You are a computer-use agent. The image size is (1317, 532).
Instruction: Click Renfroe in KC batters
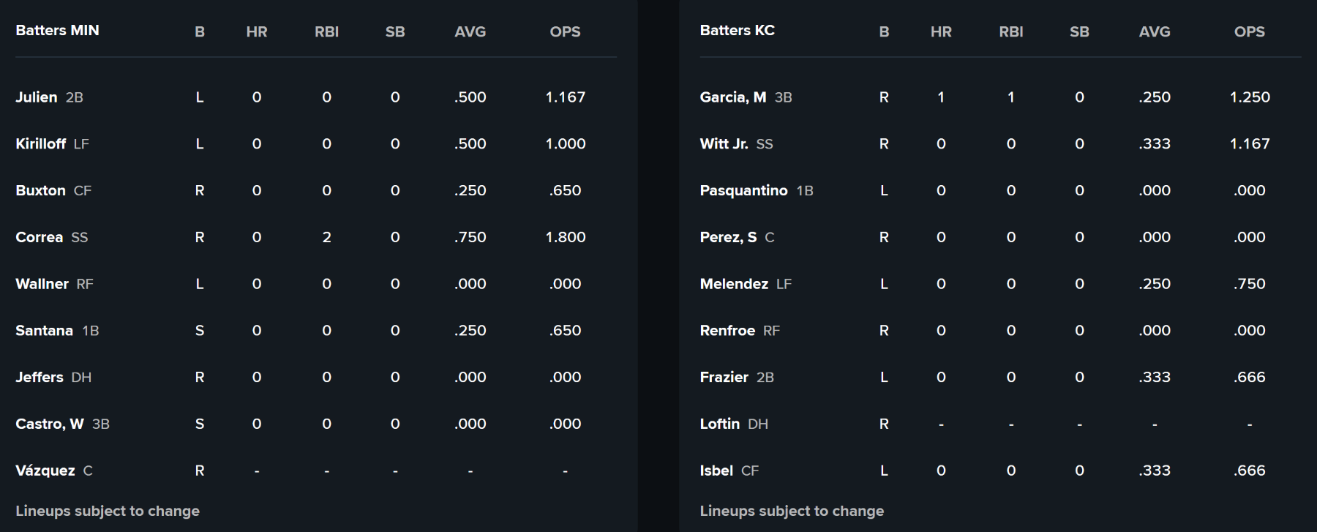727,331
